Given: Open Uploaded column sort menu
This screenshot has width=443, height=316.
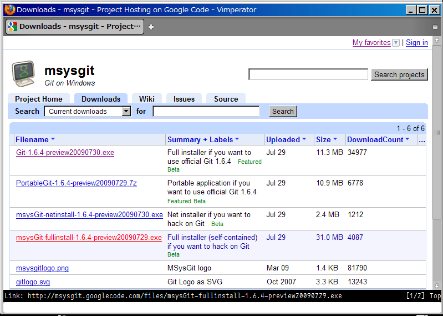Looking at the screenshot, I should coord(286,139).
